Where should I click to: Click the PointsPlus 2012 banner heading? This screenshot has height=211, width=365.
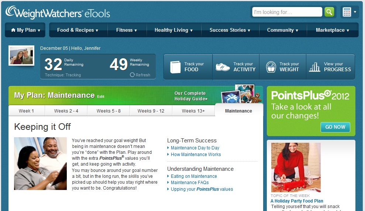[310, 96]
